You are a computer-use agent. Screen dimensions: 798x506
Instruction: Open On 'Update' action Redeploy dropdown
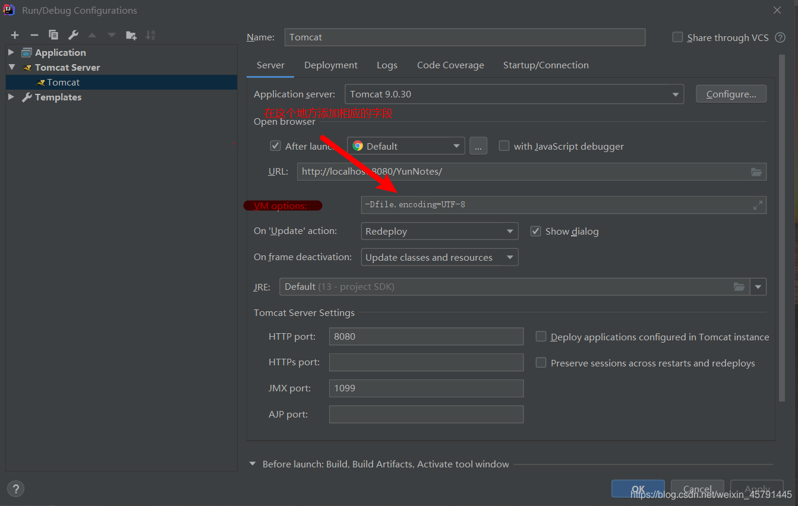click(x=440, y=231)
